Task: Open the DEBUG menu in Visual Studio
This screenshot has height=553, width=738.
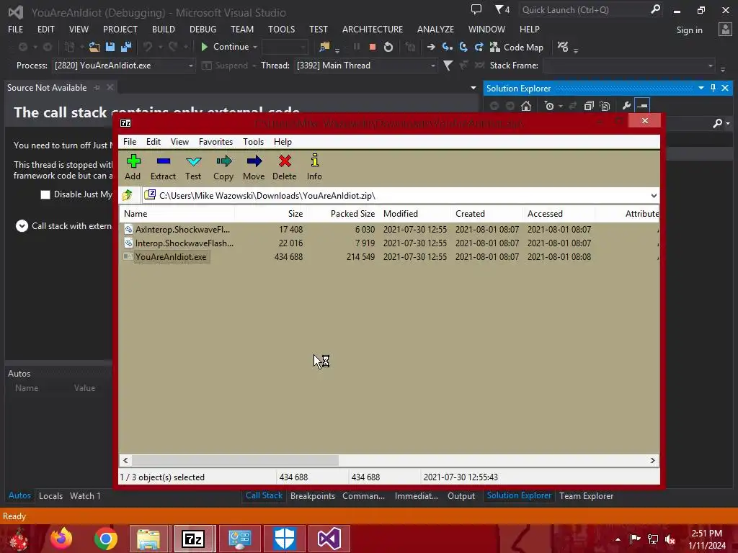Action: [203, 29]
